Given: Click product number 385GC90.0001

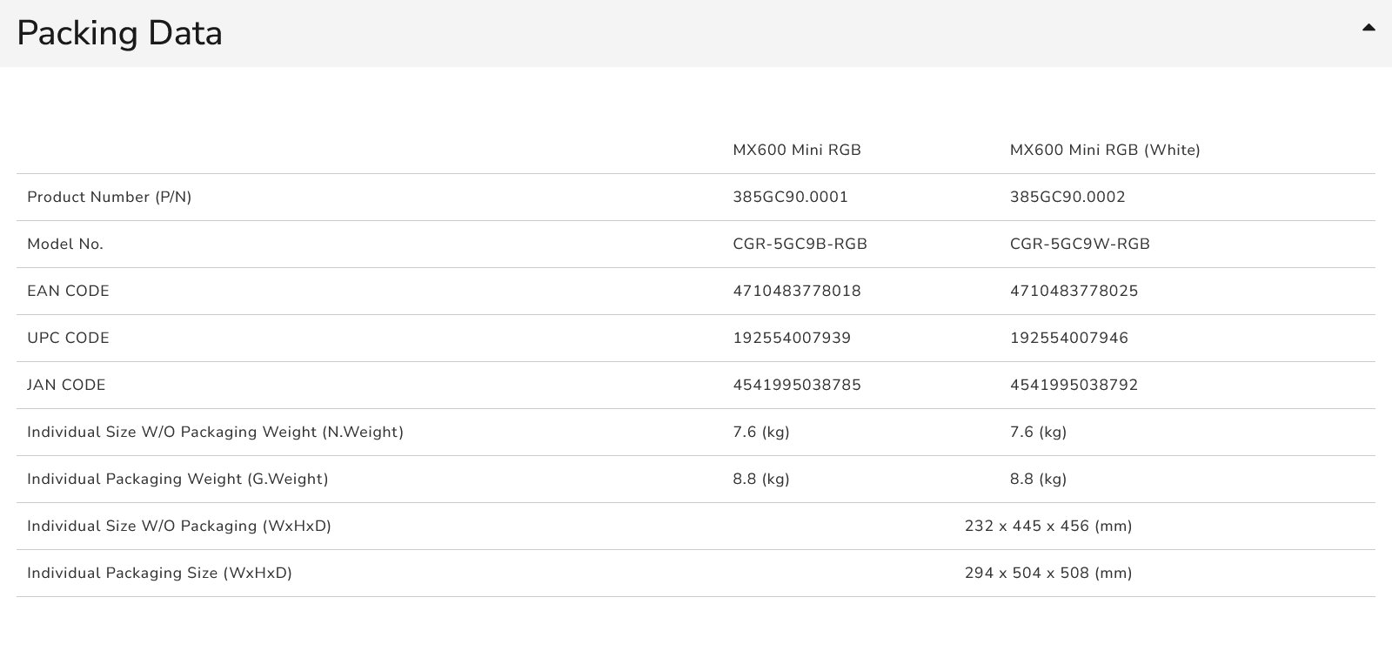Looking at the screenshot, I should point(790,197).
